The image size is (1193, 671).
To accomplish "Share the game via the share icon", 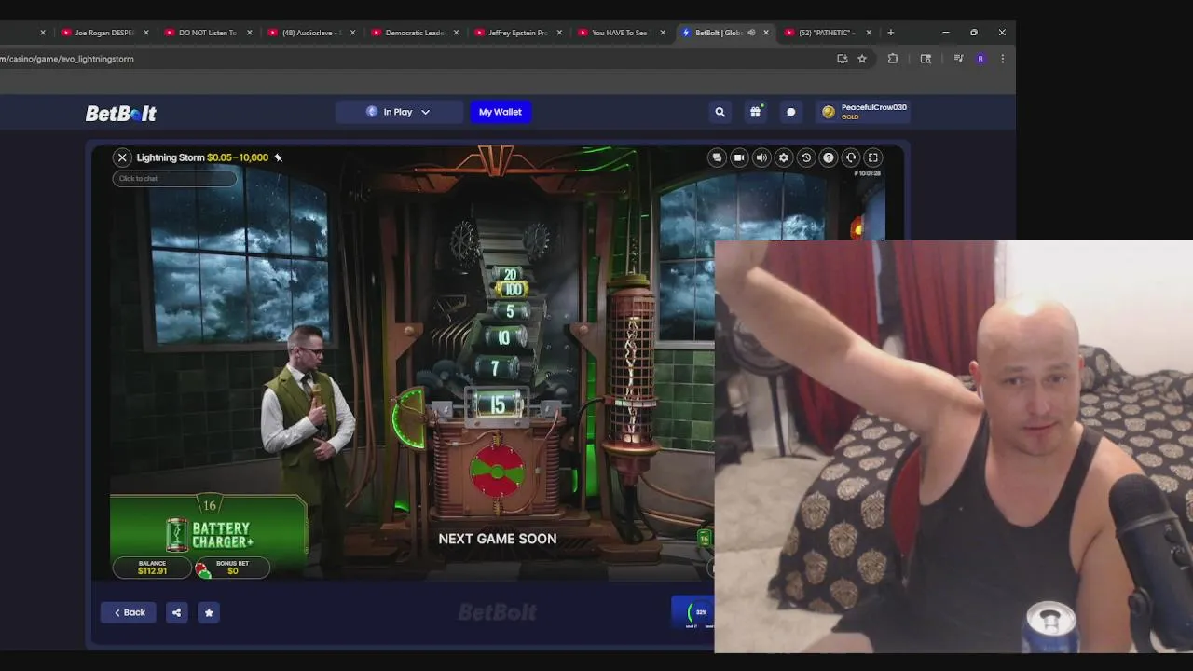I will (176, 612).
